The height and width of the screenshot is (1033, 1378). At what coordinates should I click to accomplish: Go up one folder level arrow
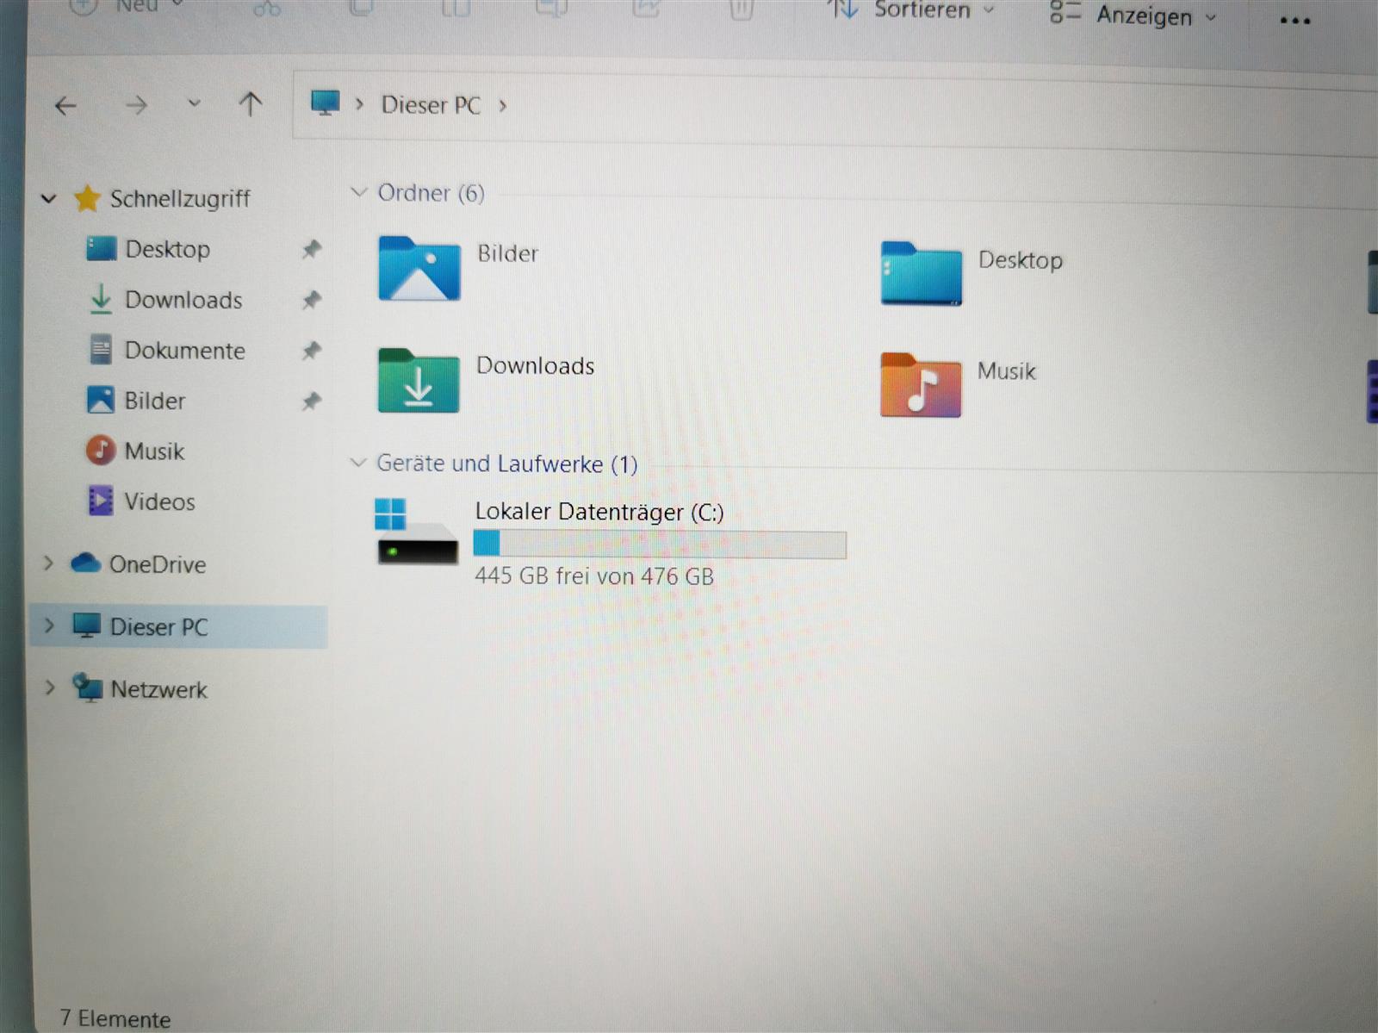pyautogui.click(x=250, y=105)
